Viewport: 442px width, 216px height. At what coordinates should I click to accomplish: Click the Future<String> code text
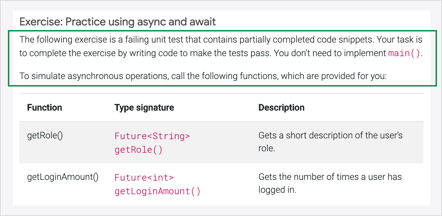pos(152,136)
